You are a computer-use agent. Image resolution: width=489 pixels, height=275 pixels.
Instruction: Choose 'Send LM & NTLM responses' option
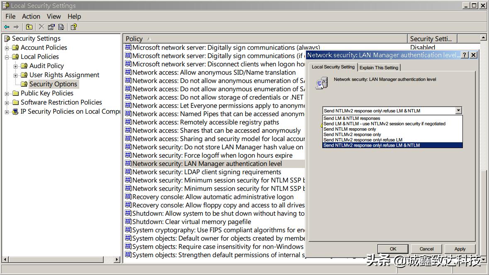pyautogui.click(x=392, y=119)
